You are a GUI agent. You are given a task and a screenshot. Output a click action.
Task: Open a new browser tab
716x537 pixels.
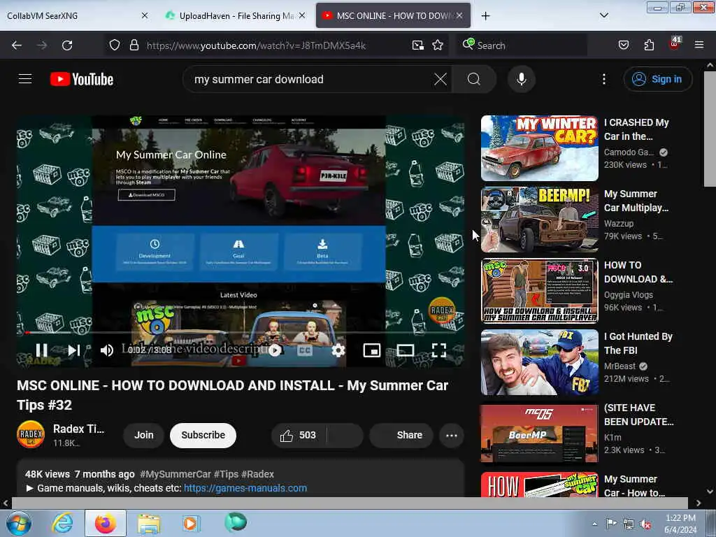tap(485, 16)
